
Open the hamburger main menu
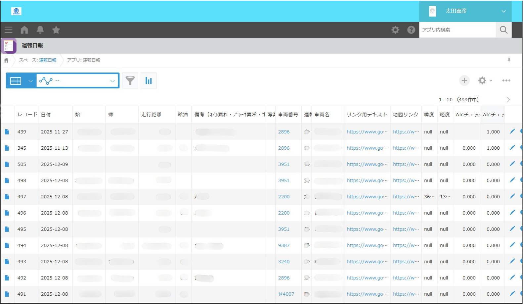tap(9, 30)
